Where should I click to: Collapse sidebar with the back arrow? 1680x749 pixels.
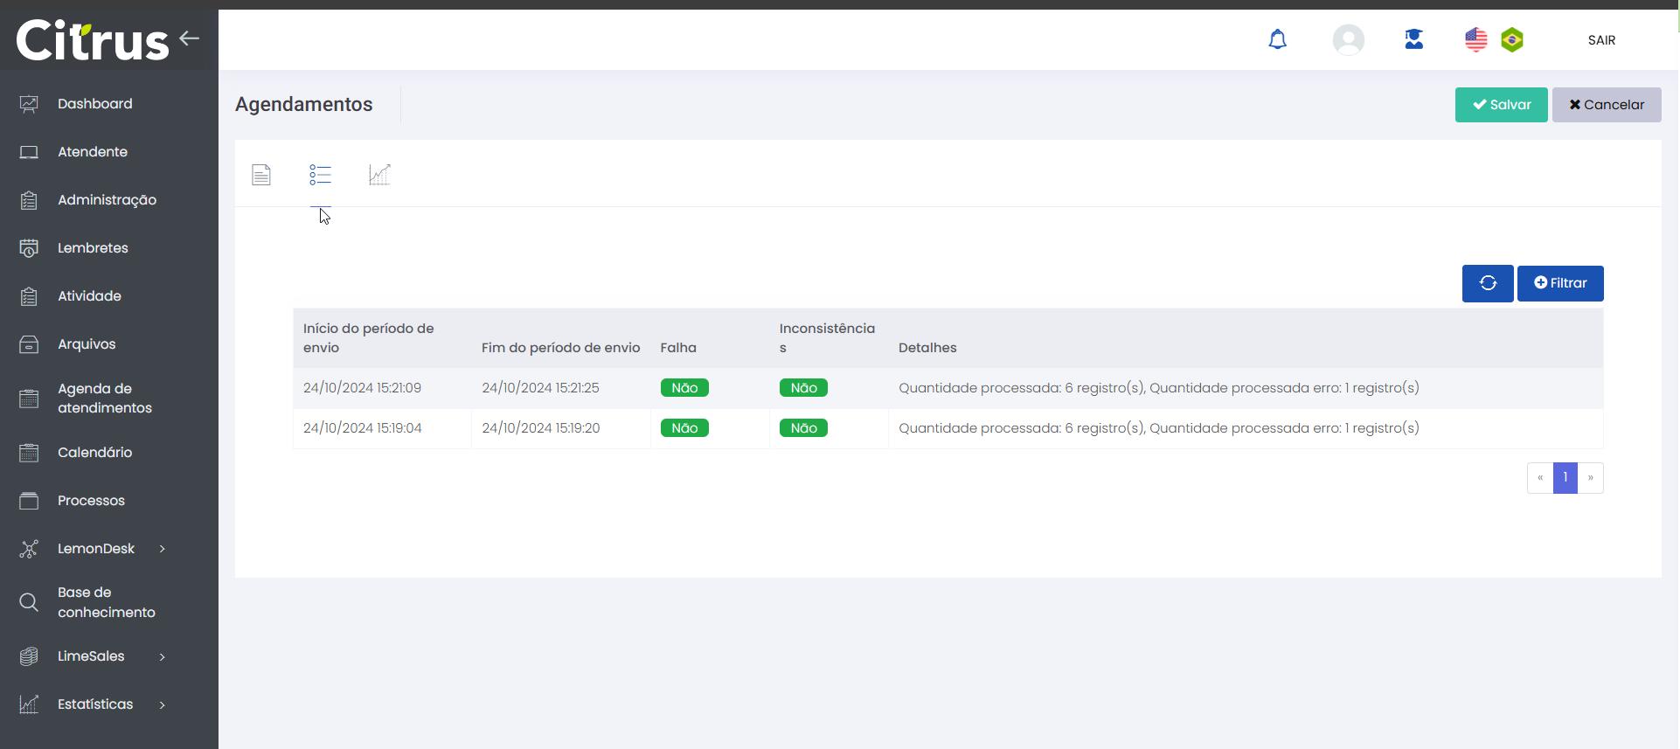(x=190, y=38)
